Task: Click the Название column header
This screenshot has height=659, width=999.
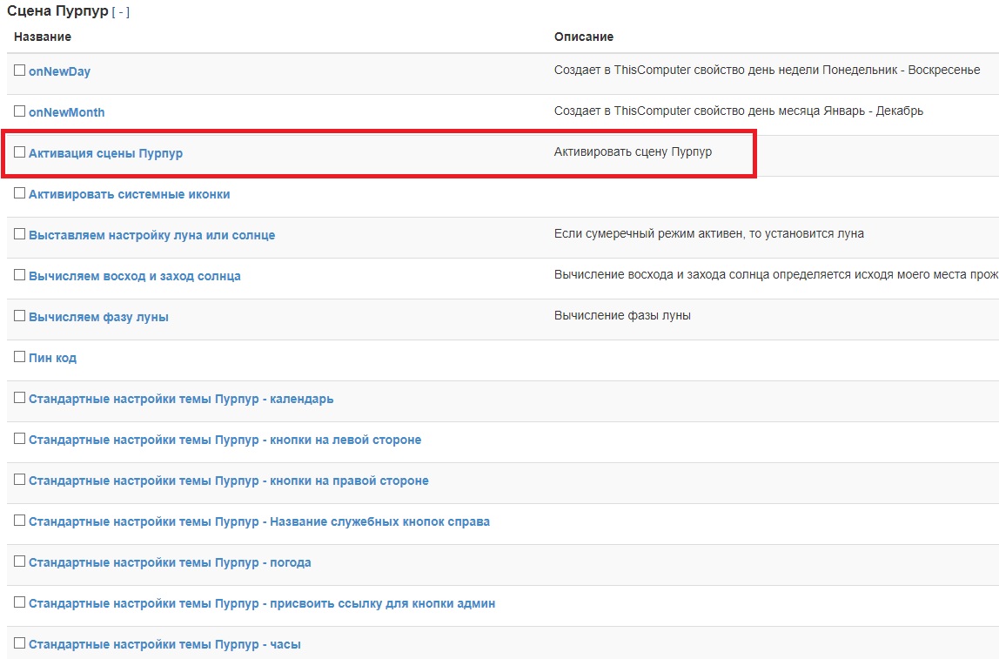Action: 43,37
